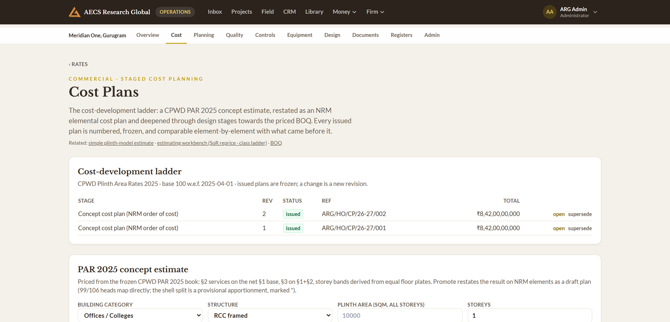The image size is (670, 322).
Task: Switch to the Planning tab
Action: [x=204, y=35]
